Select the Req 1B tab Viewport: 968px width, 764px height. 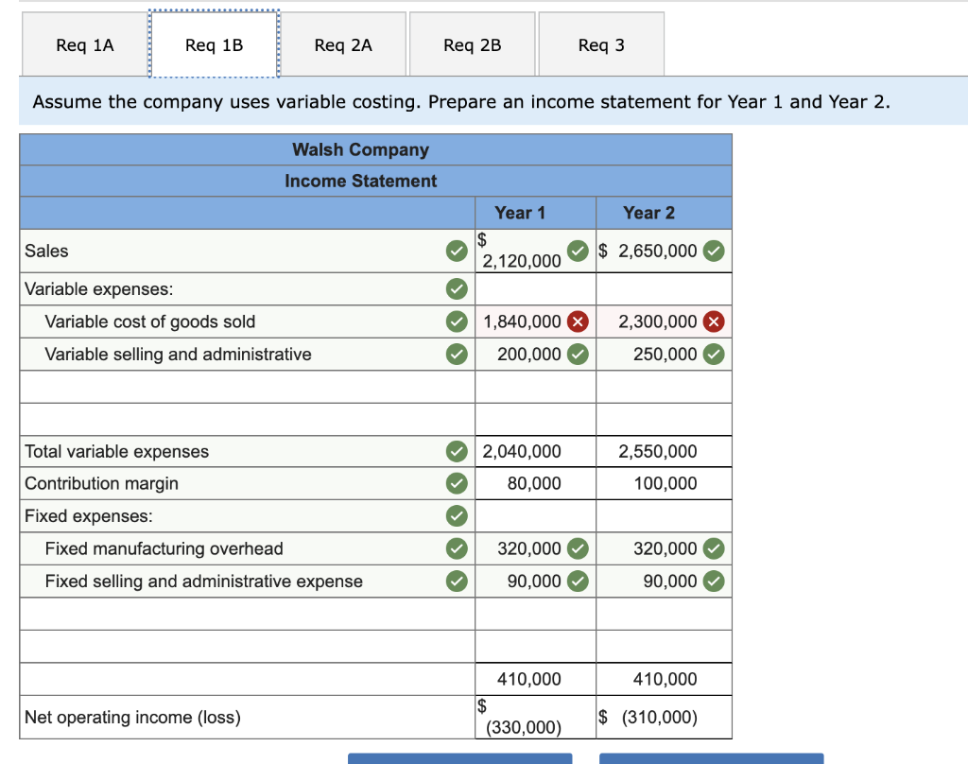pos(215,44)
